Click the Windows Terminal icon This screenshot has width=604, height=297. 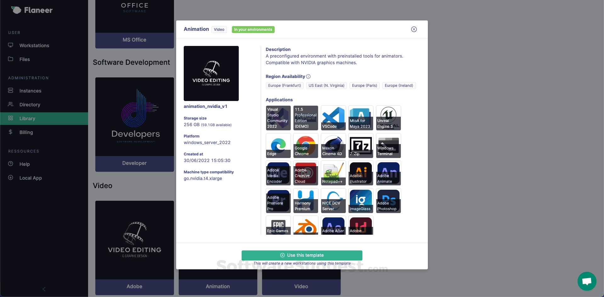pyautogui.click(x=388, y=146)
